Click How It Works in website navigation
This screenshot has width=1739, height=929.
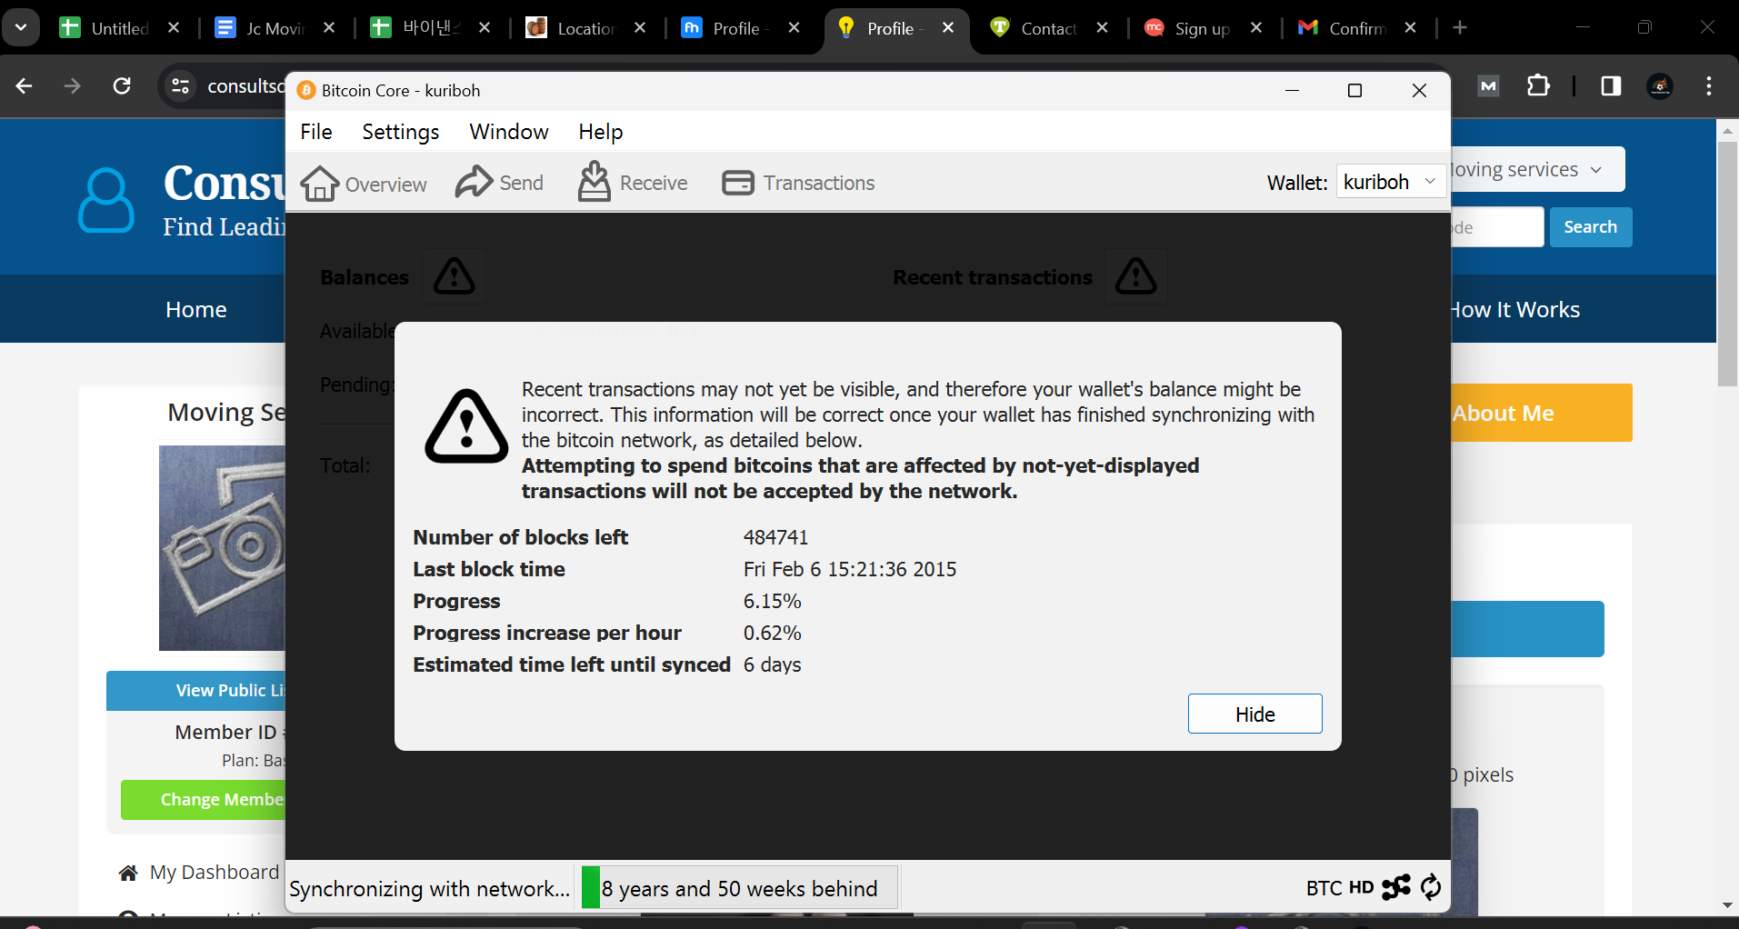[x=1514, y=310]
